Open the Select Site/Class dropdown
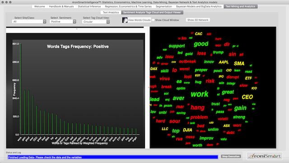Screen dimensions: 289x163 pyautogui.click(x=29, y=22)
